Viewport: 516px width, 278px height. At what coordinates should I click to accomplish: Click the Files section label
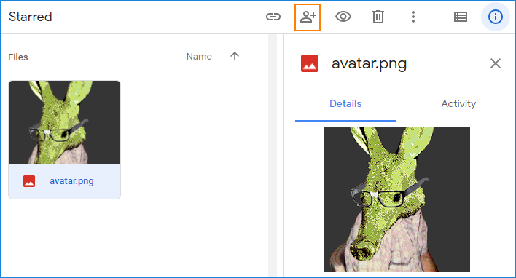[18, 57]
